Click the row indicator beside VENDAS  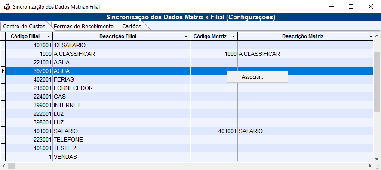(3, 157)
